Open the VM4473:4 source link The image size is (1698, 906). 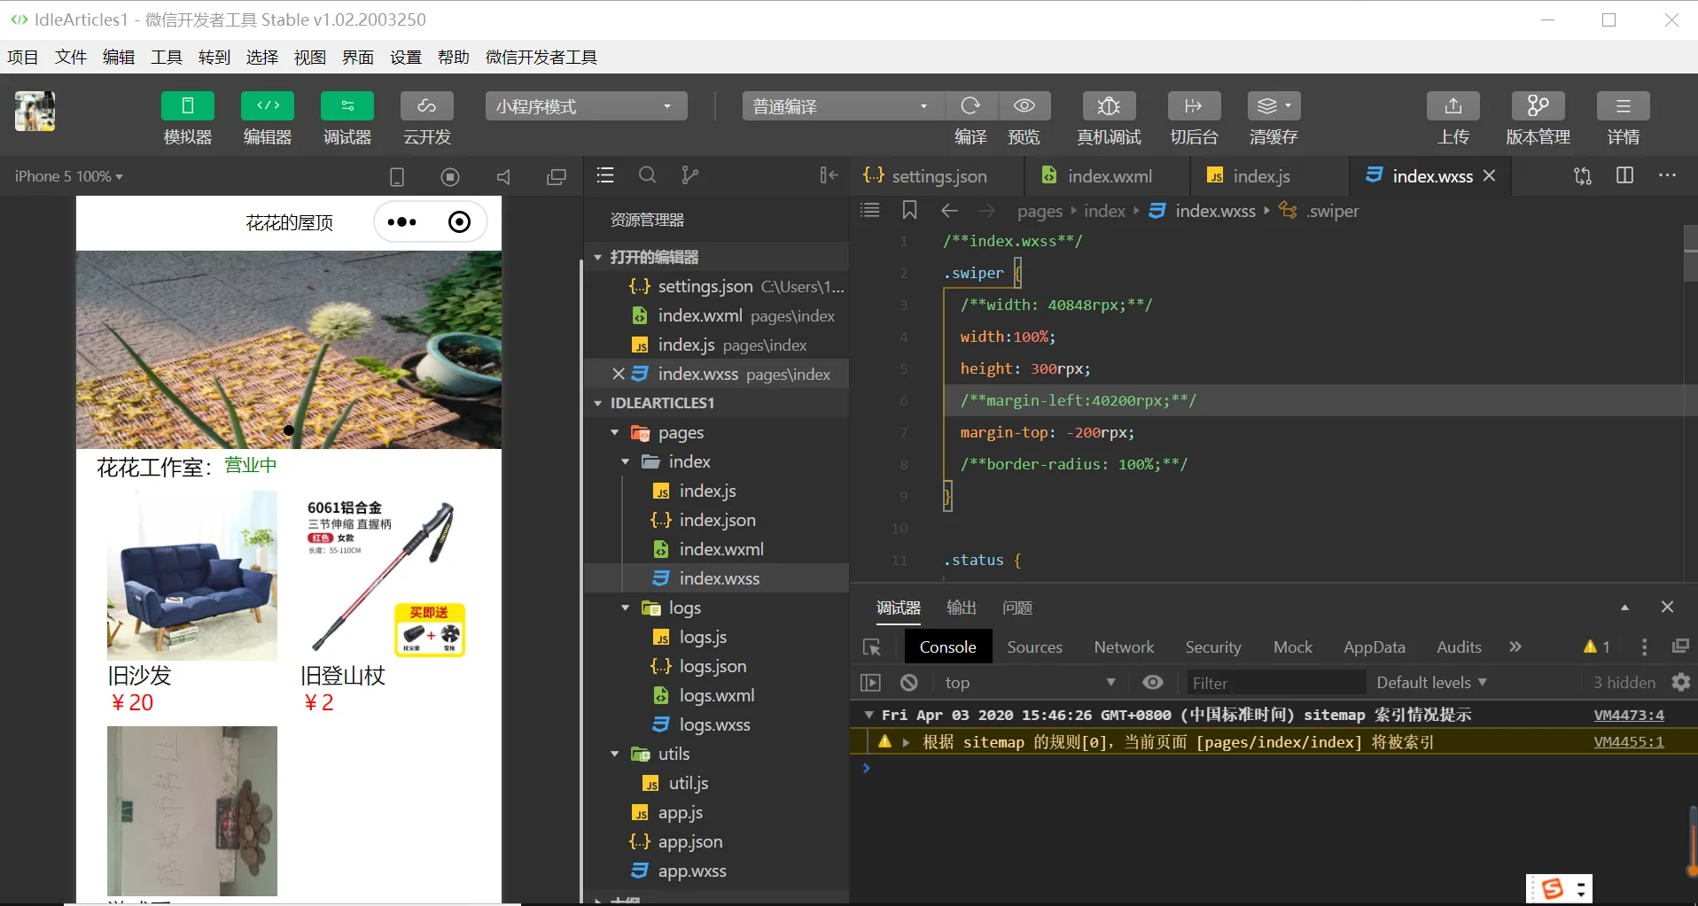(x=1628, y=715)
